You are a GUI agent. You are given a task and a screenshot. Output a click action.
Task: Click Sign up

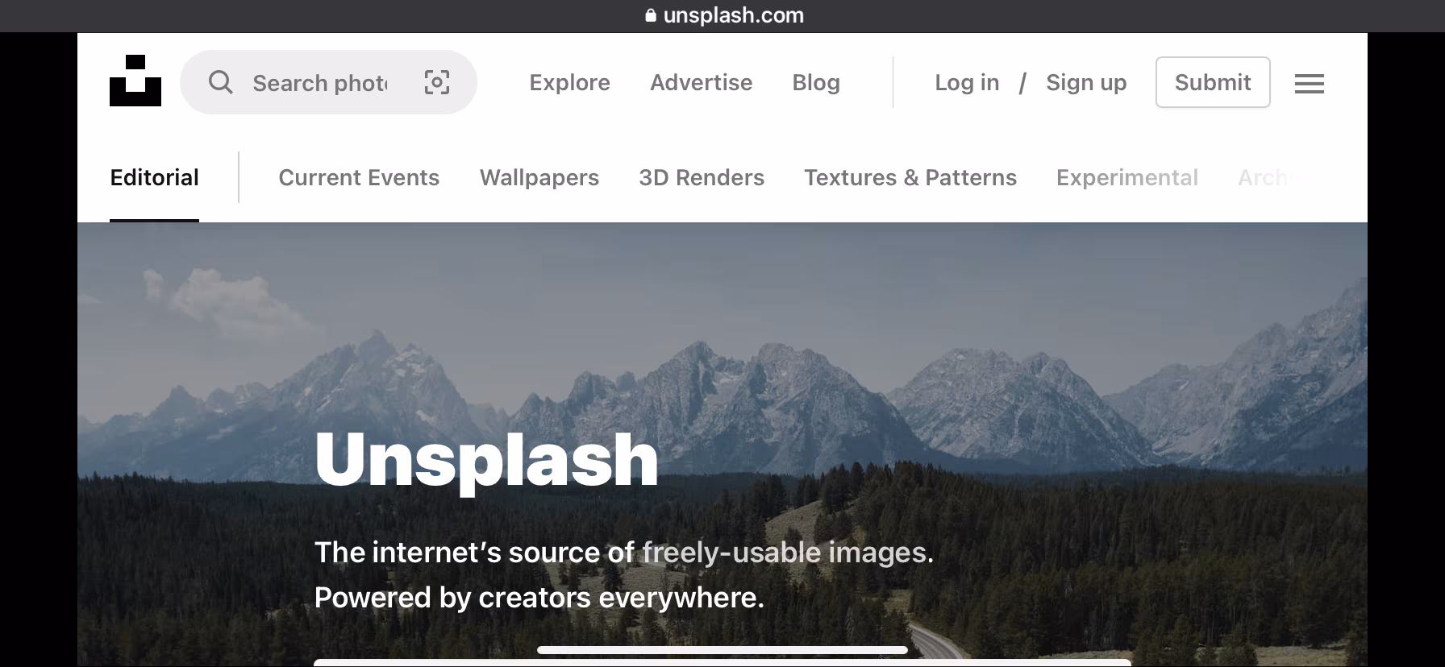tap(1086, 82)
